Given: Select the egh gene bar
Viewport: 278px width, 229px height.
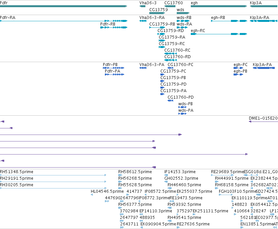Looking at the screenshot, I should pyautogui.click(x=219, y=6).
